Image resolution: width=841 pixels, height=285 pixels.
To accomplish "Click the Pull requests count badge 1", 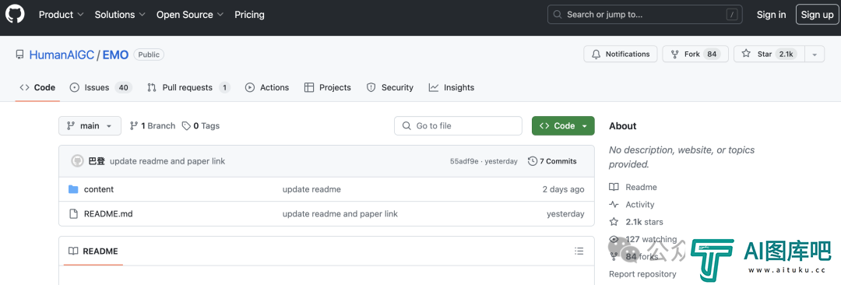I will (x=224, y=87).
